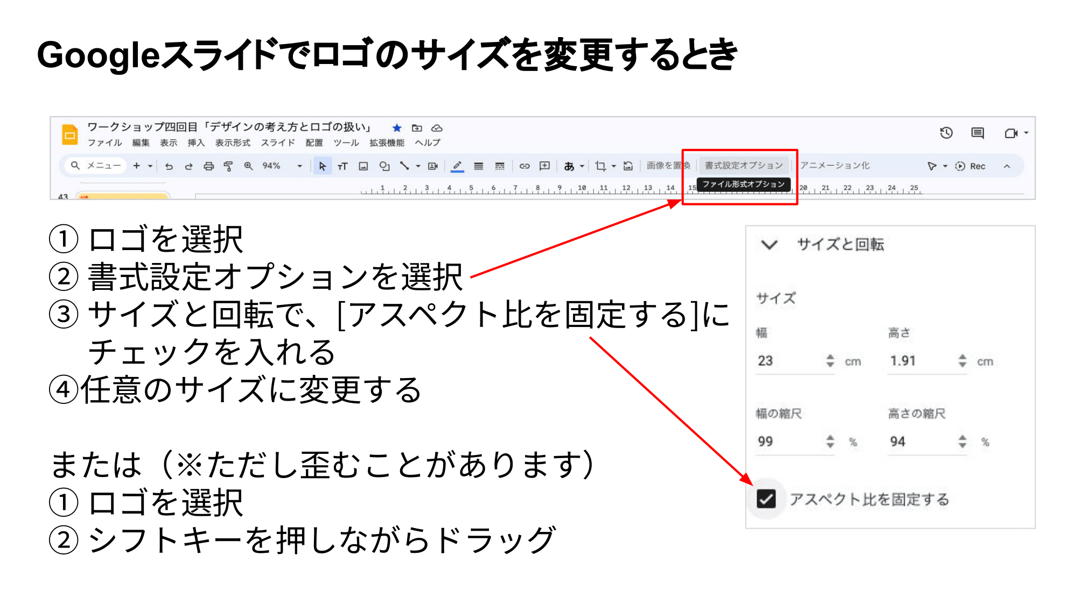Click the border dash style icon
The height and width of the screenshot is (605, 1077).
[x=500, y=166]
